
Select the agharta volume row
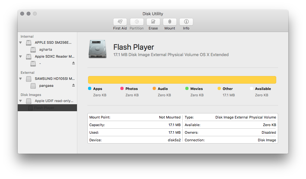(x=48, y=49)
